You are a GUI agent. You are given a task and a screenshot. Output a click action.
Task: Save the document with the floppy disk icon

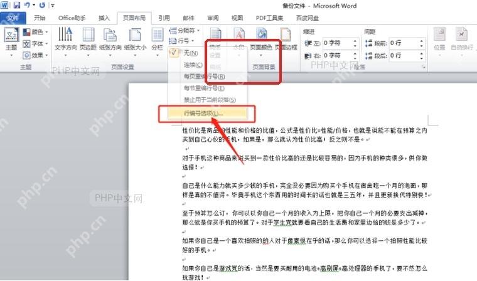point(16,5)
